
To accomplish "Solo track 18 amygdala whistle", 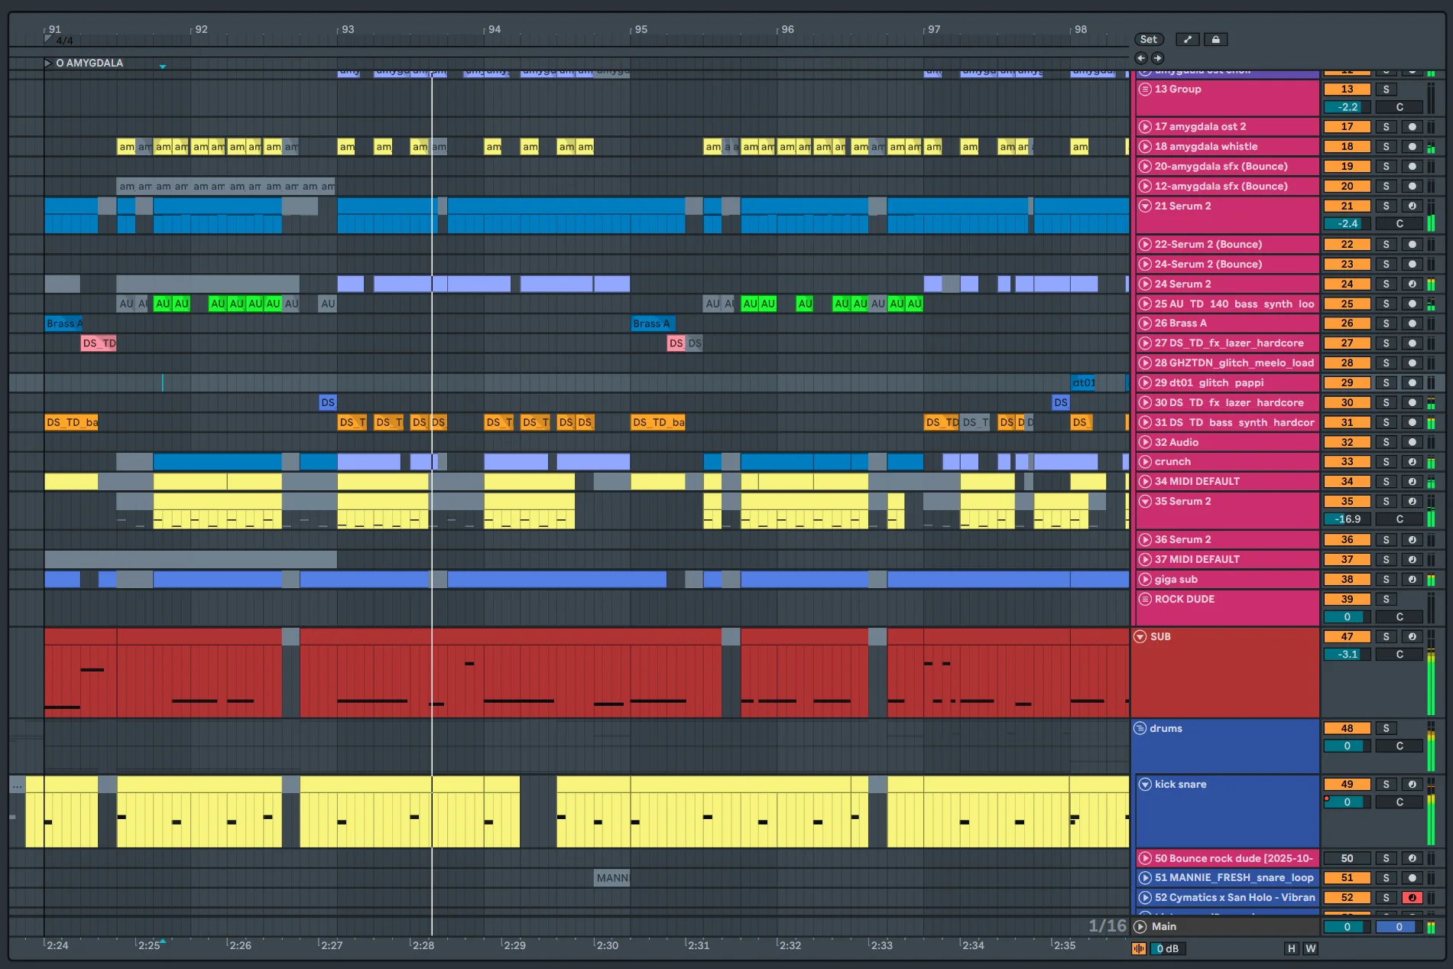I will [x=1386, y=147].
